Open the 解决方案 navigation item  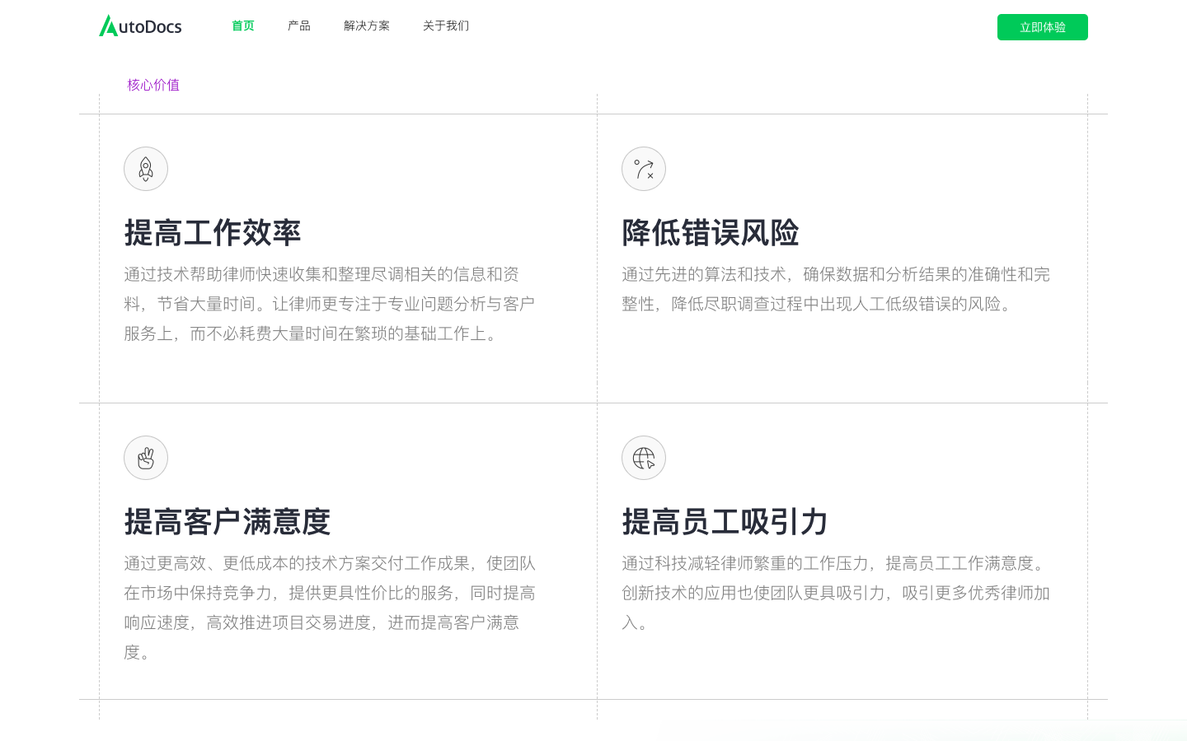(367, 26)
